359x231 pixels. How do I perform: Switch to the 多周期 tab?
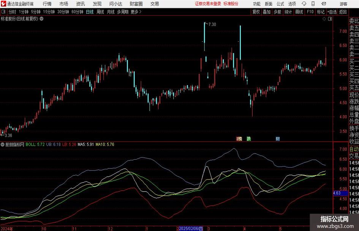pyautogui.click(x=123, y=12)
